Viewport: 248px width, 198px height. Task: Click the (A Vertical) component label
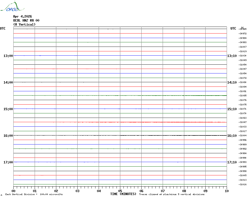tap(24, 24)
